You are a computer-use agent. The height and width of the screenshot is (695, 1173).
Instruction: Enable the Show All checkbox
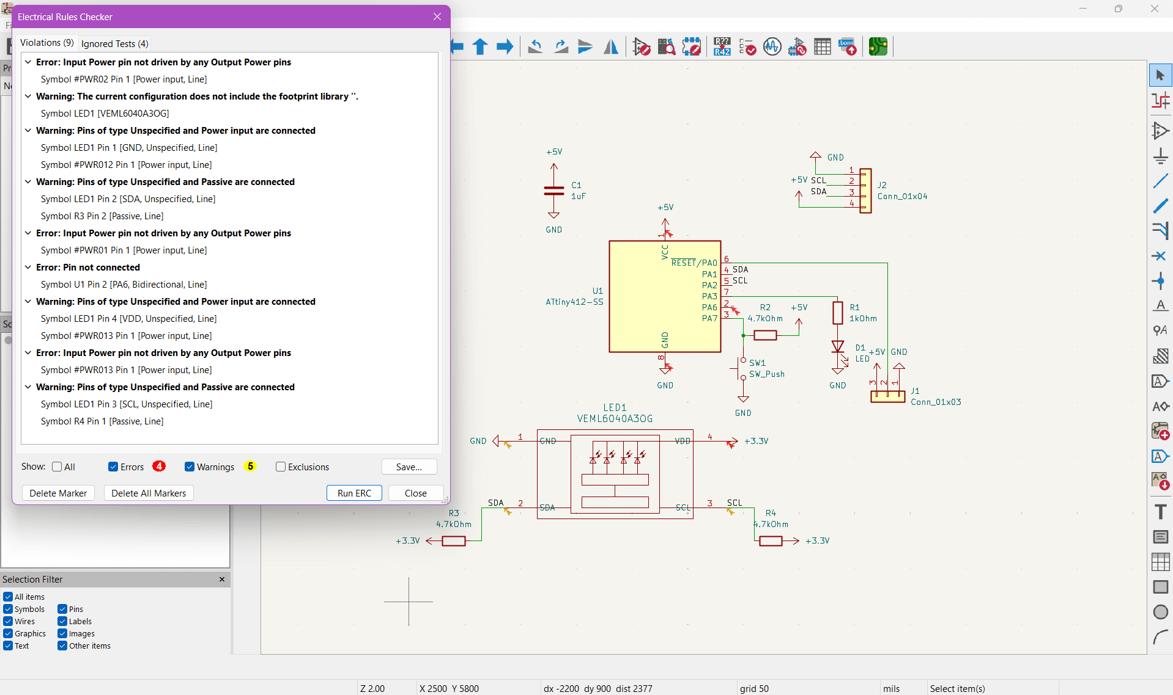[x=57, y=467]
